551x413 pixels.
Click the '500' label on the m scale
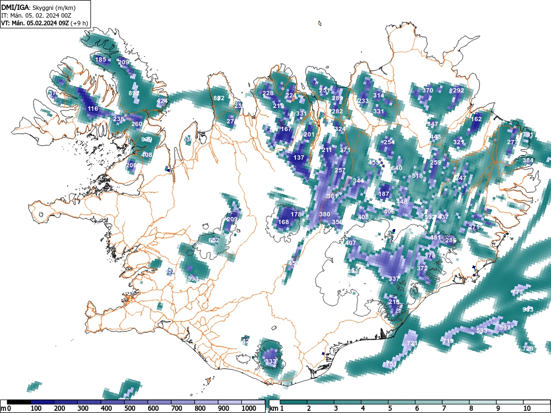point(129,409)
